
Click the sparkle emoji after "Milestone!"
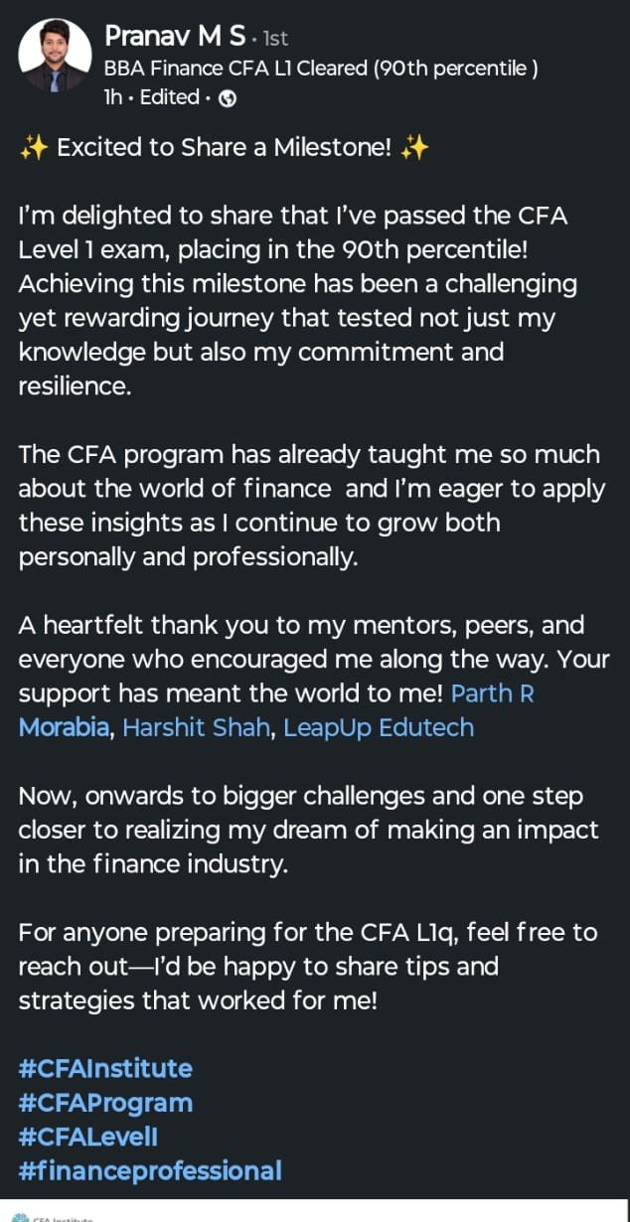[x=415, y=148]
